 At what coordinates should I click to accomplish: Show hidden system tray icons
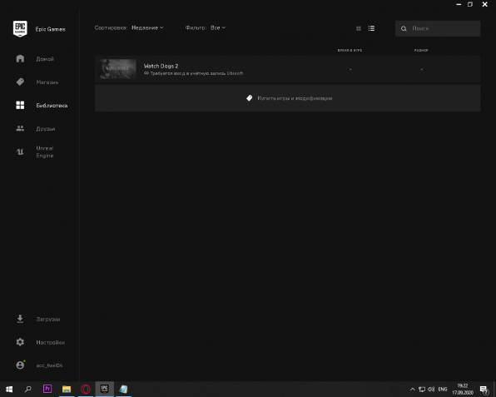[412, 389]
